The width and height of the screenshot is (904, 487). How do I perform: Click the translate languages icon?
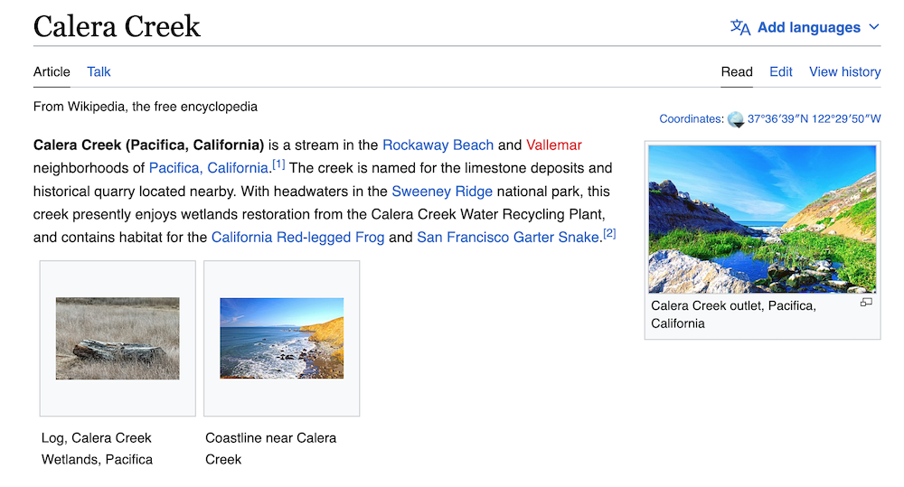click(740, 27)
